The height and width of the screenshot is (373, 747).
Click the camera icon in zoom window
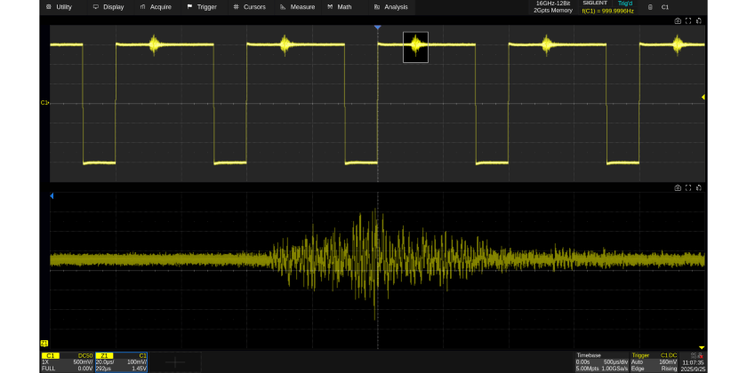[678, 188]
